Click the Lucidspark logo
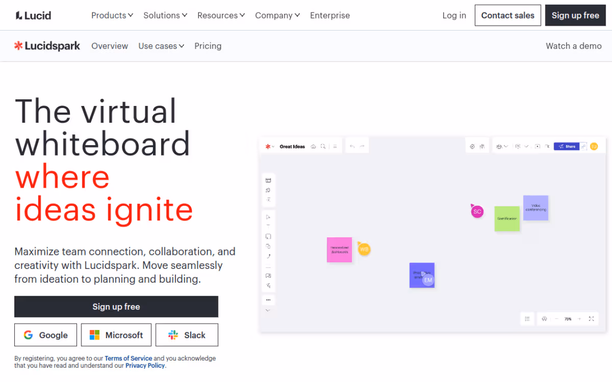 [47, 46]
